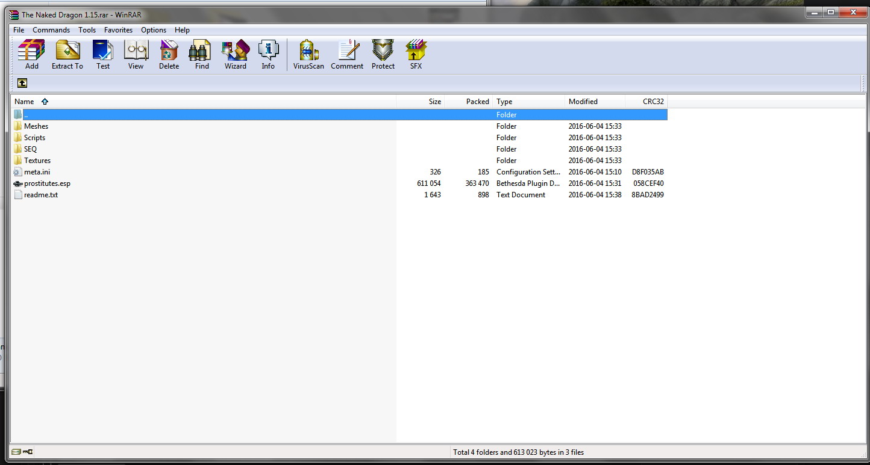Click the size value '611 054'
The height and width of the screenshot is (465, 870).
pos(429,183)
